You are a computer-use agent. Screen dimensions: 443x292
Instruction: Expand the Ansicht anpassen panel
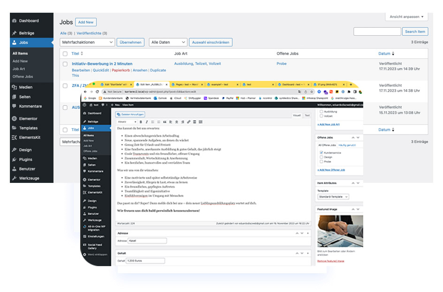(x=406, y=17)
